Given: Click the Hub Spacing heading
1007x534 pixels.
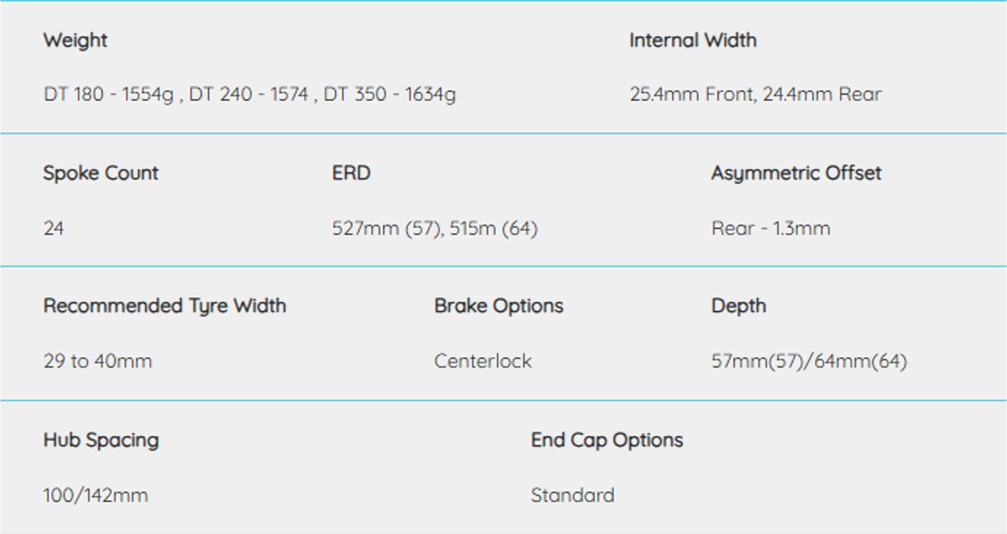Looking at the screenshot, I should tap(101, 440).
